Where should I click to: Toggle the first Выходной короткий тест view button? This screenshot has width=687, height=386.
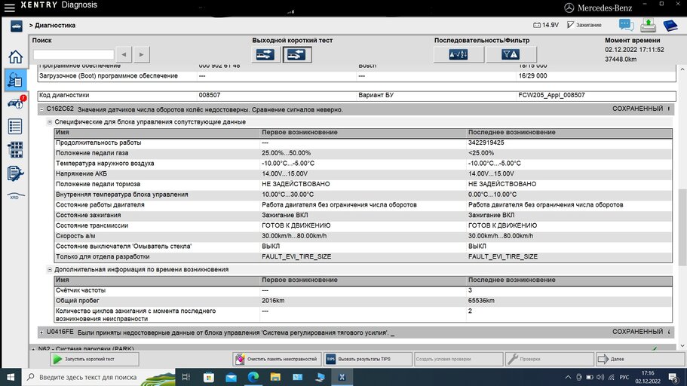pyautogui.click(x=265, y=54)
